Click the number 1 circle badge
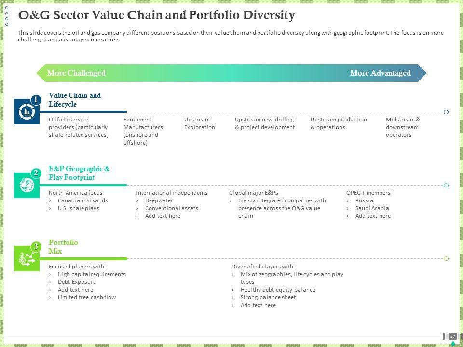This screenshot has width=463, height=347. coord(36,99)
